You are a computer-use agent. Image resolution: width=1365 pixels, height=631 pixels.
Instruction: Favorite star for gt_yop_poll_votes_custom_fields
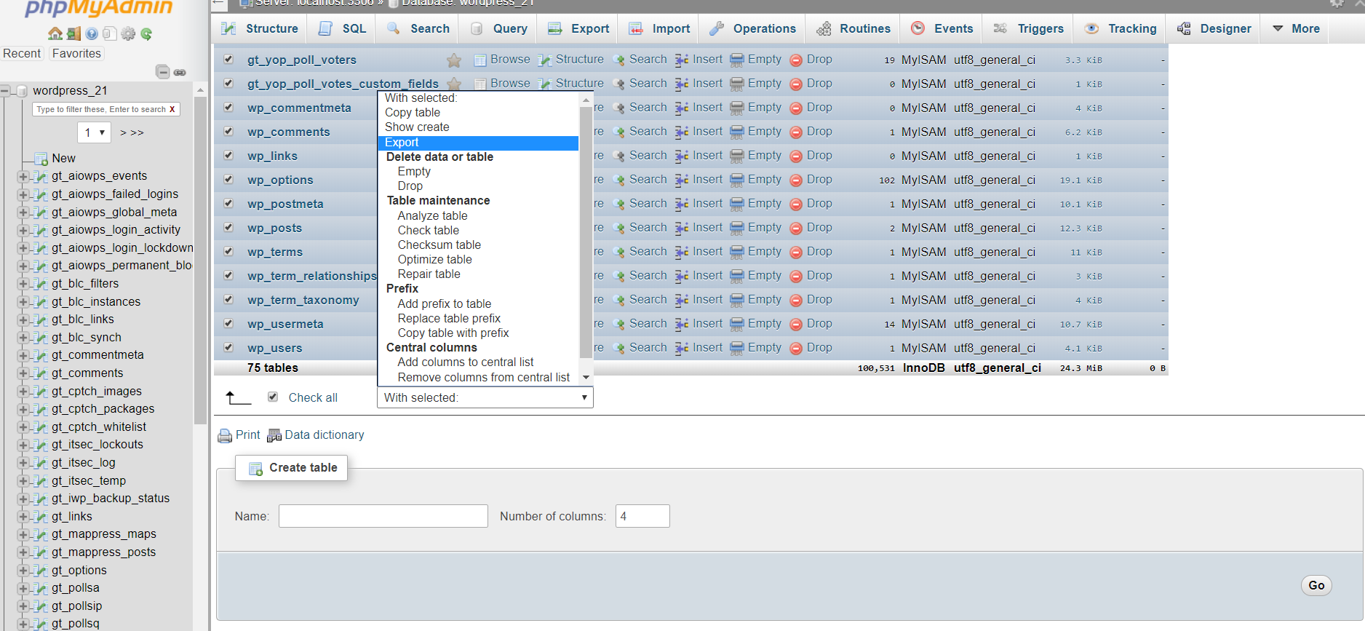point(454,83)
